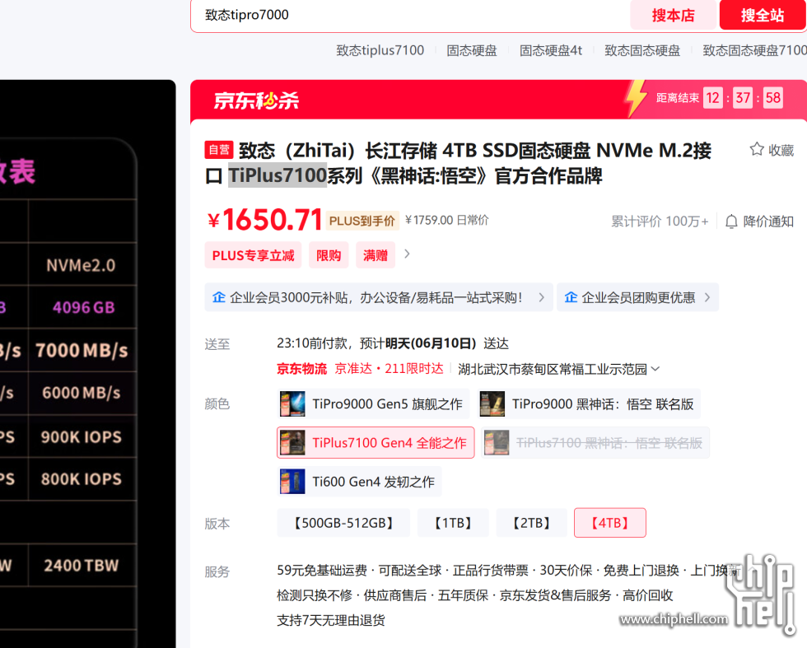Click the chevron after 企业会员团购更优惠
Viewport: 807px width, 648px height.
point(707,297)
